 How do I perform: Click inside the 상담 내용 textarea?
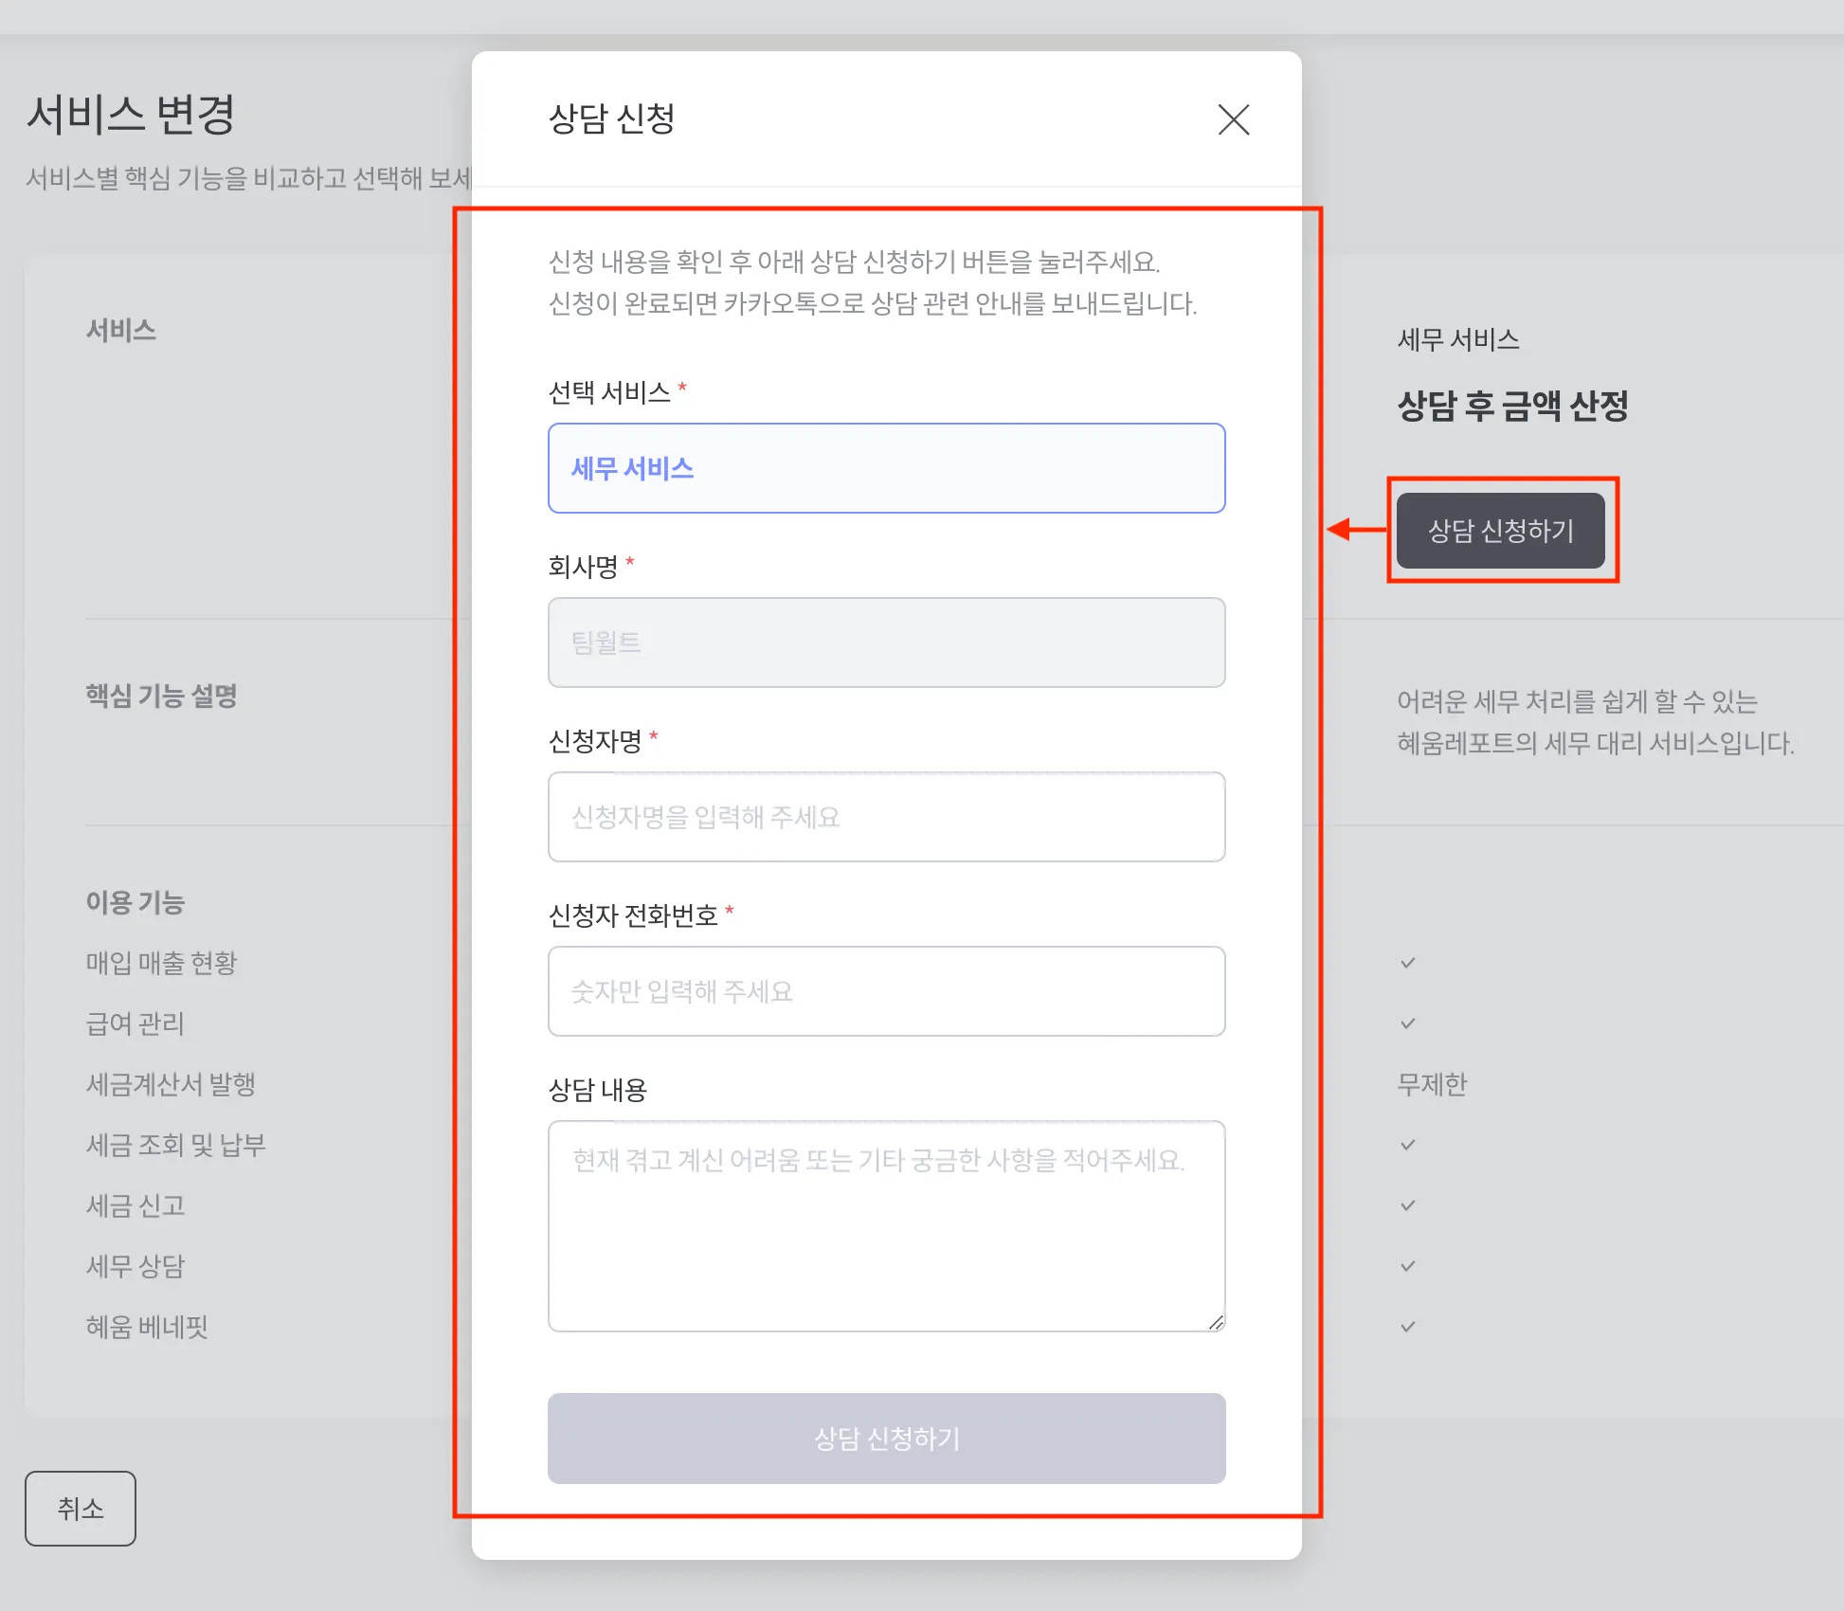coord(886,1226)
